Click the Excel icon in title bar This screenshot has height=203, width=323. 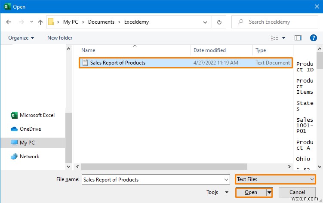coord(7,6)
